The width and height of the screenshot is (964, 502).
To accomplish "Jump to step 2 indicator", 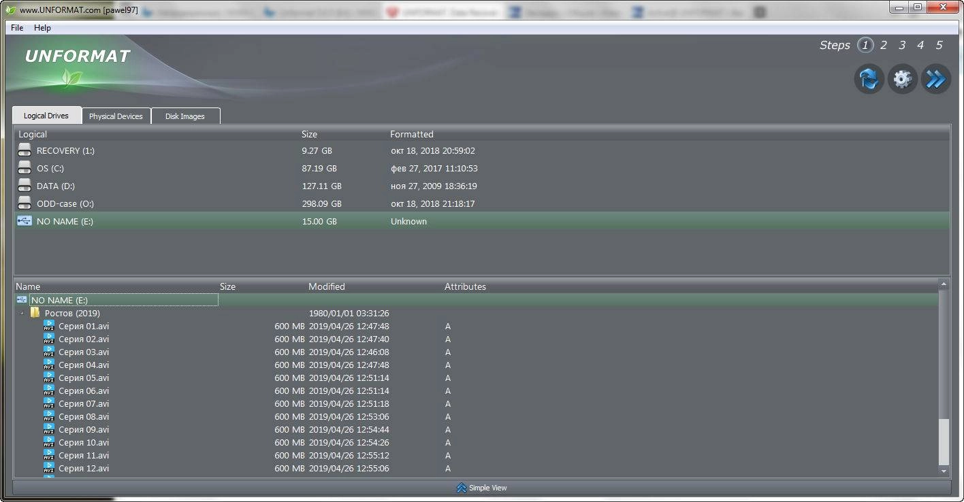I will pos(884,46).
